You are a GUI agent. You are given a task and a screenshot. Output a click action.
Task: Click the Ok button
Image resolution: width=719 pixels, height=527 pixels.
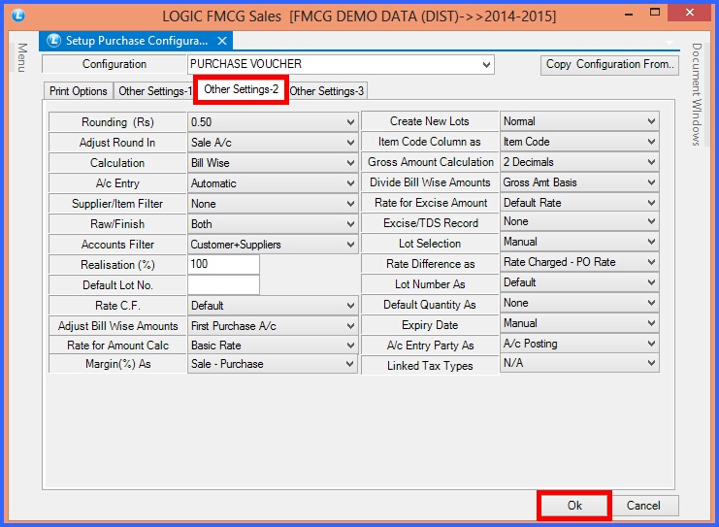point(574,506)
